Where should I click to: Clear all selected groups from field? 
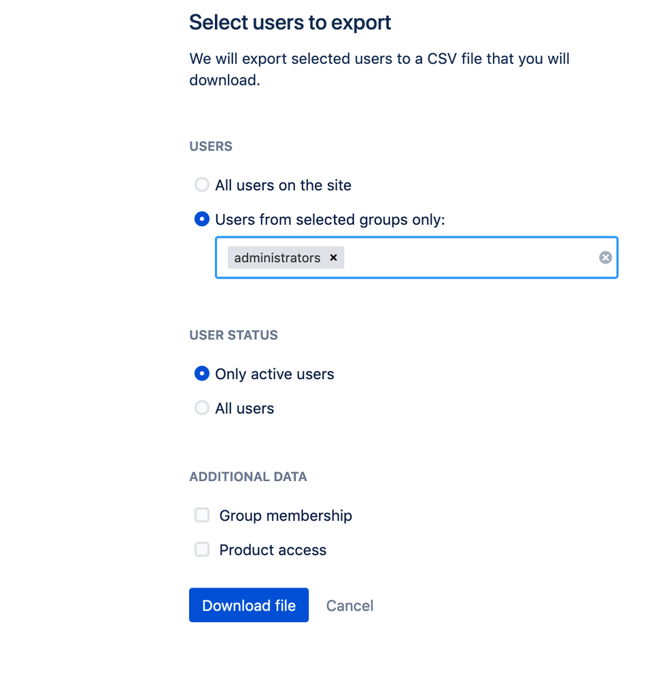605,257
